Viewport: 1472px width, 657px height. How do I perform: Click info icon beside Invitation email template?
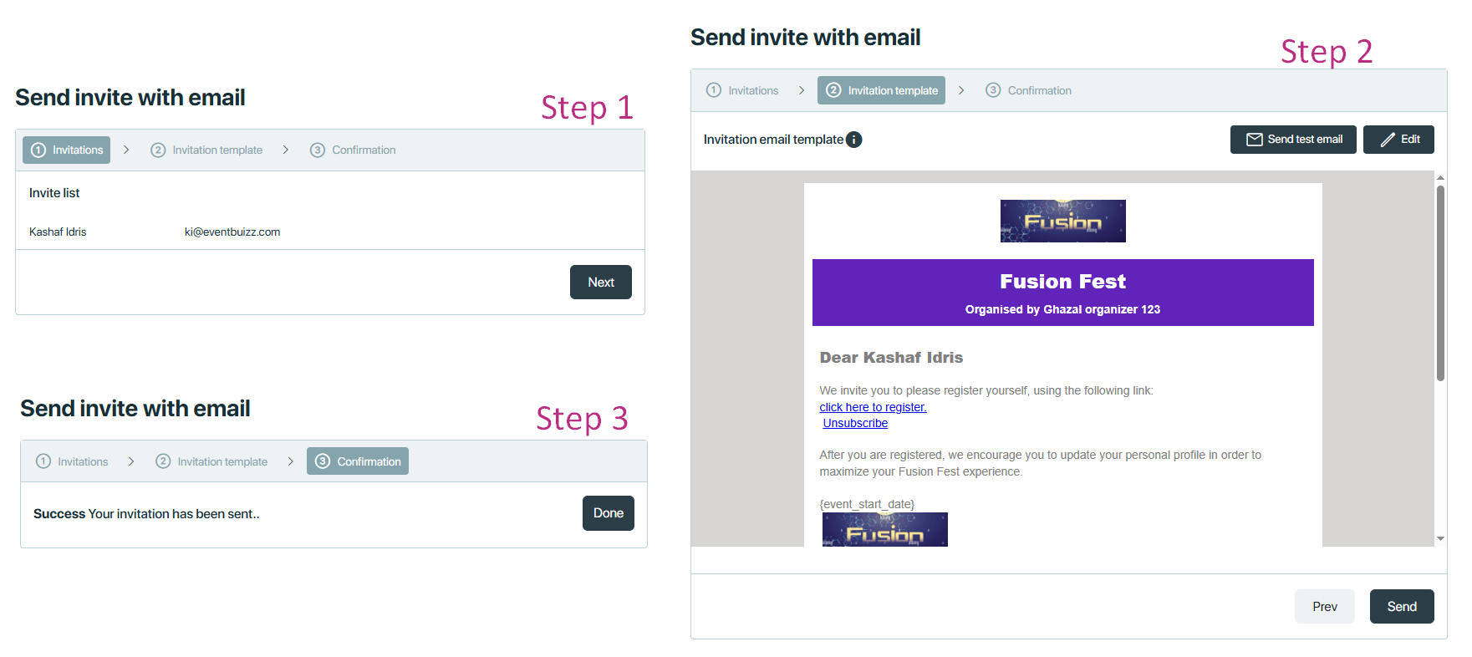[x=853, y=140]
